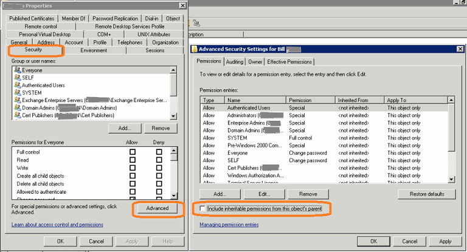Click Cancel in Properties dialog
Screen dimensions: 467x252
pyautogui.click(x=97, y=241)
